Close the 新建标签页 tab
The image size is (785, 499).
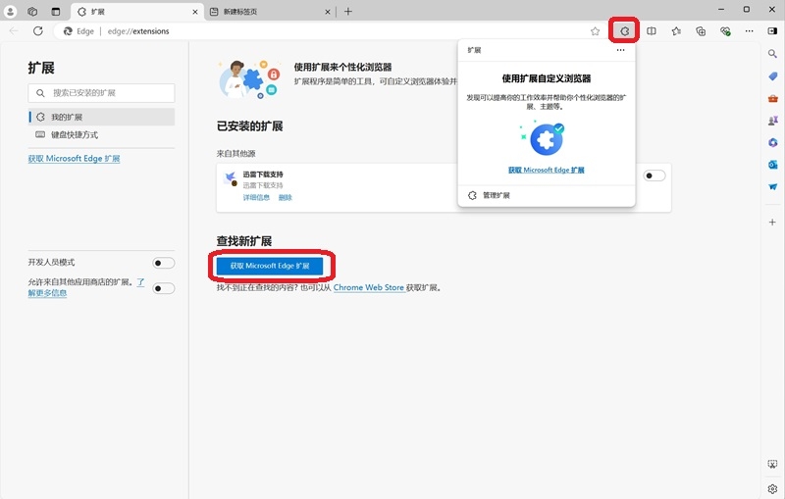pyautogui.click(x=328, y=12)
